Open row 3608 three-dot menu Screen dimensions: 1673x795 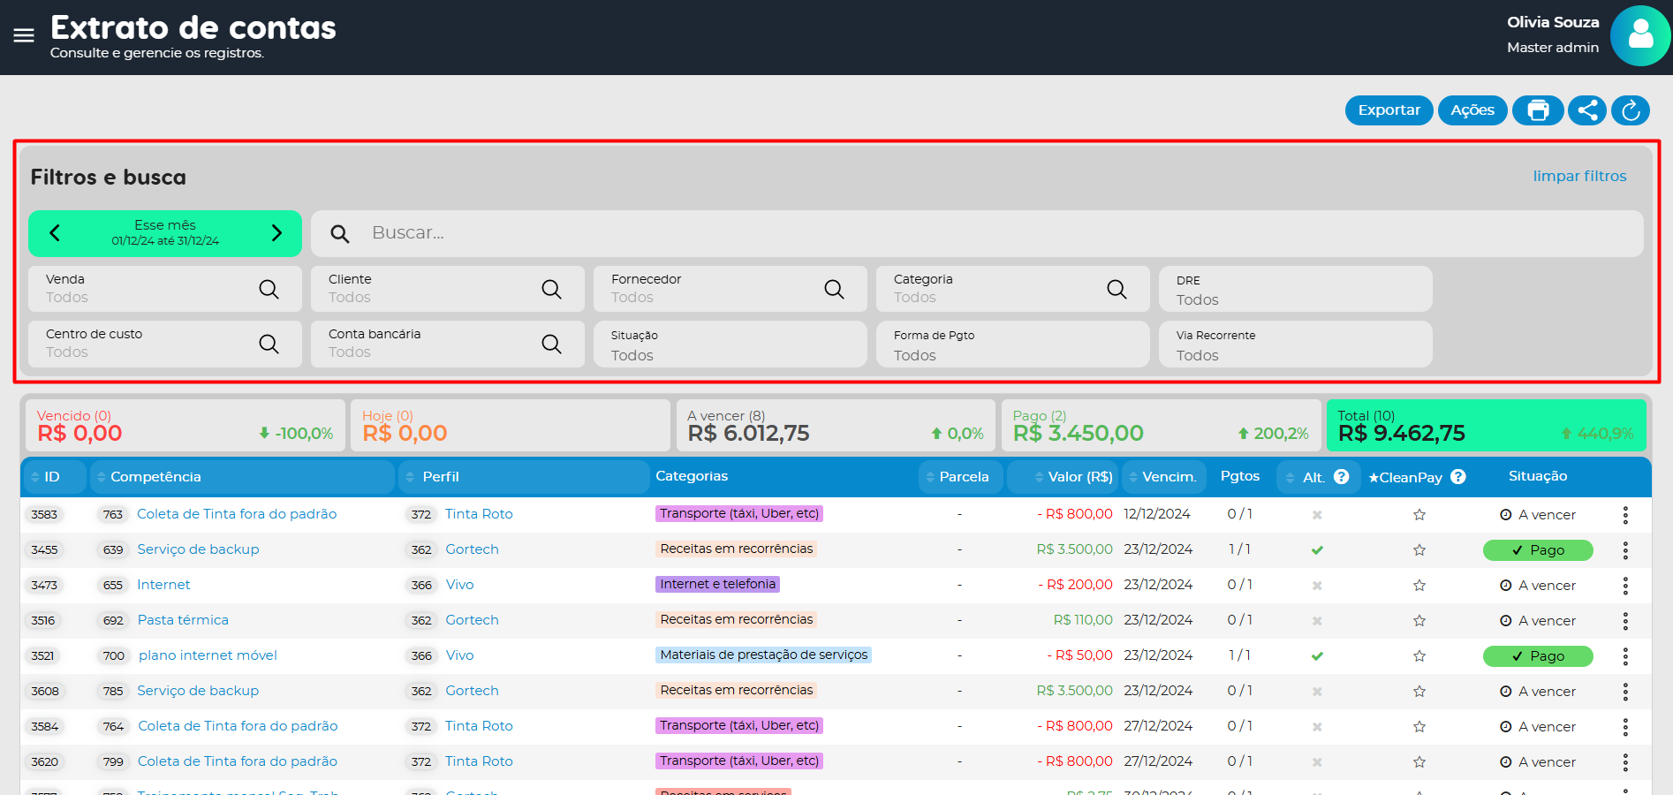click(1625, 692)
